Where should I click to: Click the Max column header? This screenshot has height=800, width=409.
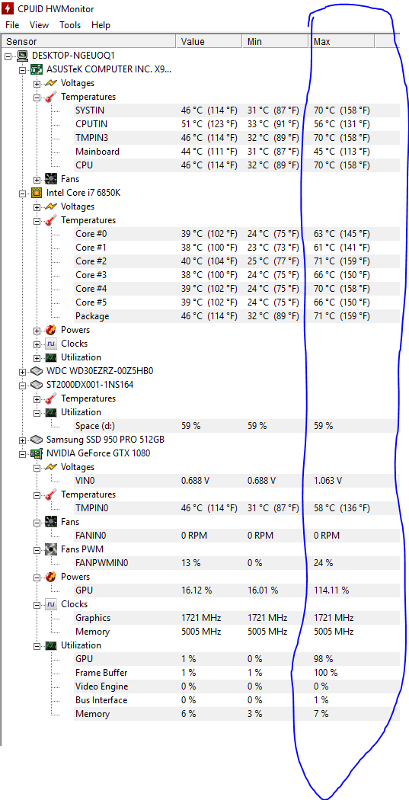342,41
